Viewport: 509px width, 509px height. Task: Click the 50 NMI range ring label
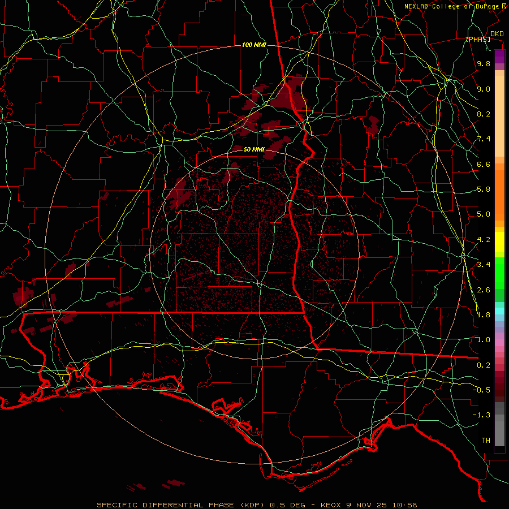[x=254, y=149]
